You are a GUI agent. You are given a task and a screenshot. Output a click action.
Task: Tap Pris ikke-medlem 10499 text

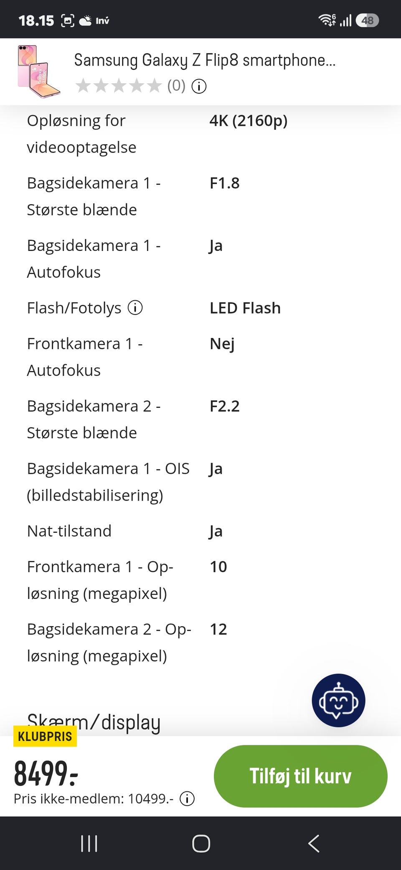point(94,798)
